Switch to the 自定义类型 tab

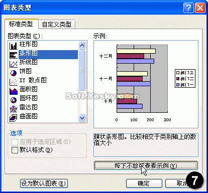57,25
